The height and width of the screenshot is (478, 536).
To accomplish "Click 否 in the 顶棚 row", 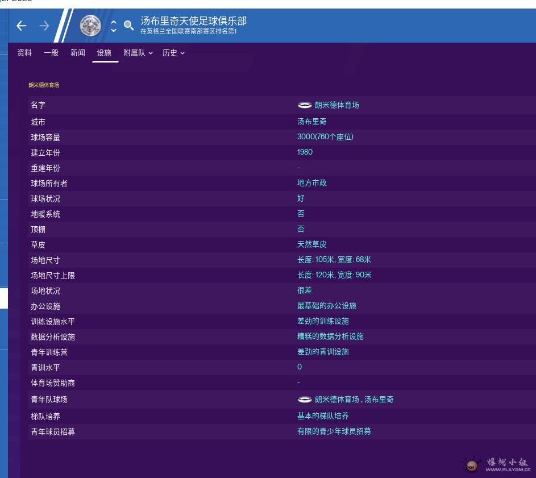I will (x=301, y=229).
